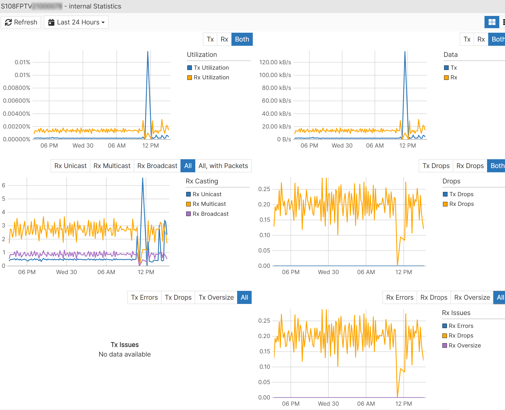Select the Rx toggle for the Utilization chart

224,39
